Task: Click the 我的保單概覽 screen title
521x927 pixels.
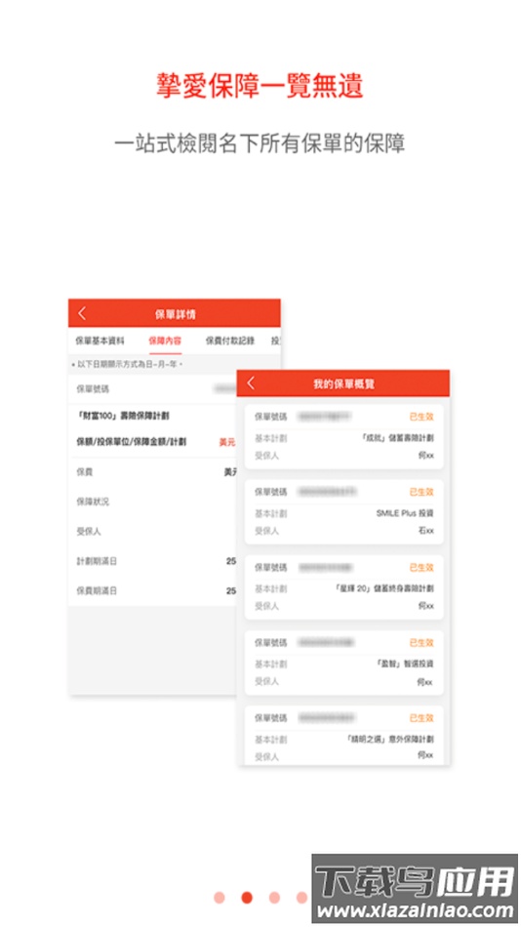Action: click(x=343, y=384)
